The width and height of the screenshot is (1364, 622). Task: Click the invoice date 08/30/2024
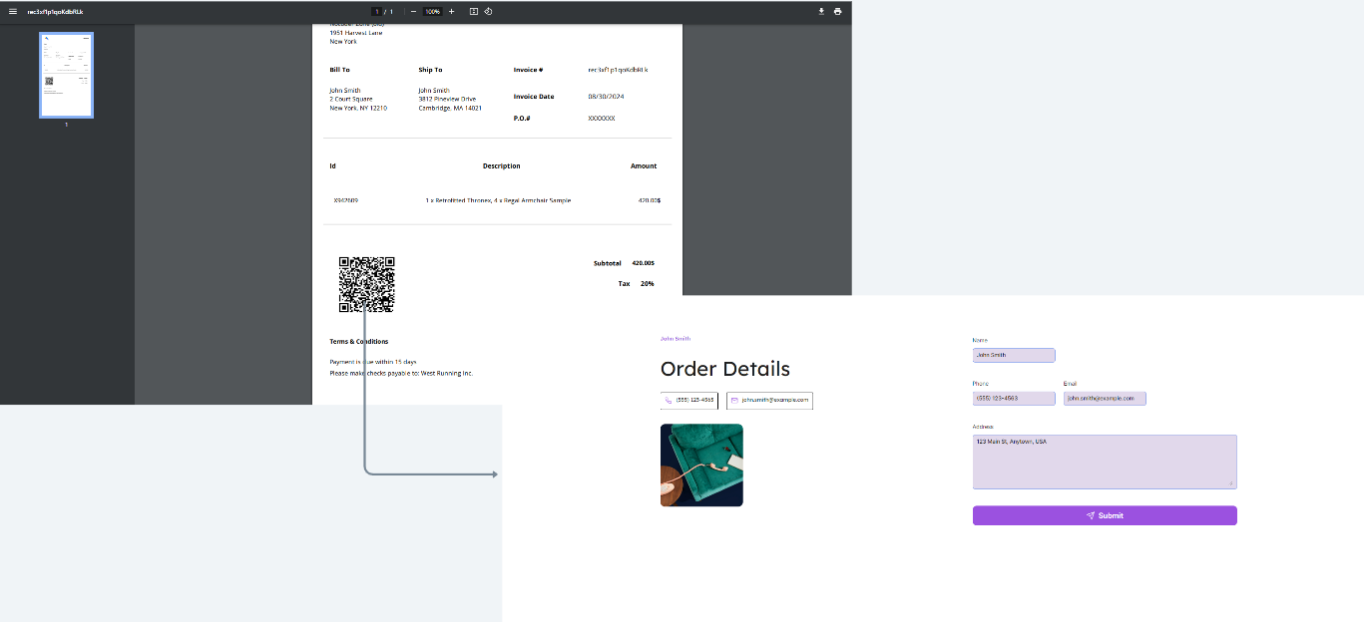(x=606, y=97)
